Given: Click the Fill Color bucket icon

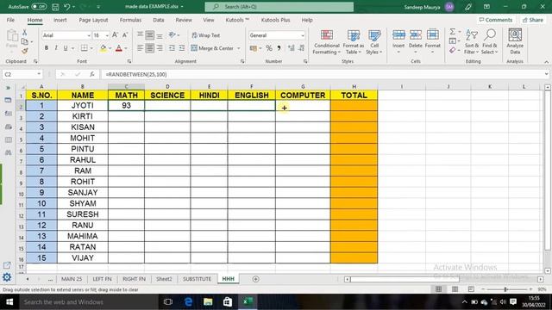Looking at the screenshot, I should click(103, 48).
